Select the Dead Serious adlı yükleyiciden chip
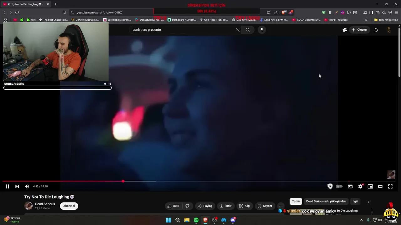401x225 pixels. 326,201
